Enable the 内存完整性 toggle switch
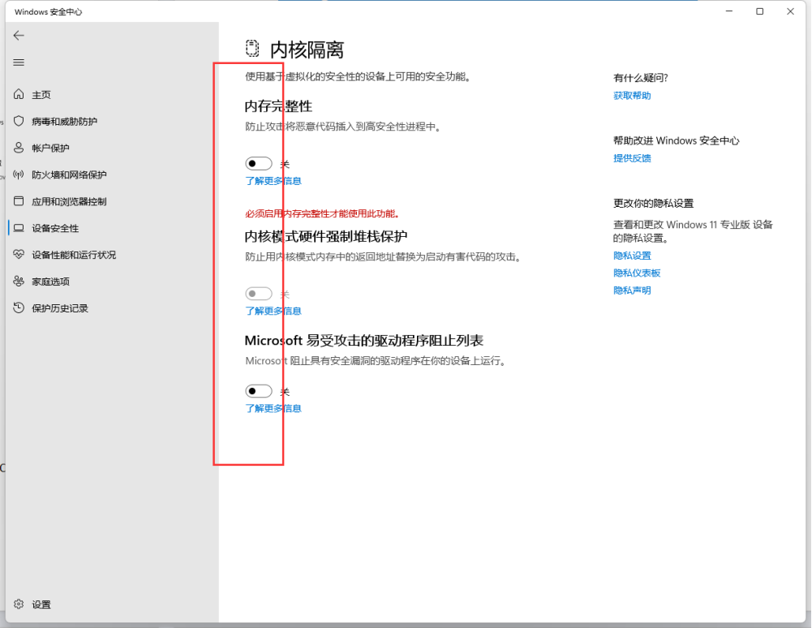The image size is (812, 628). [259, 164]
